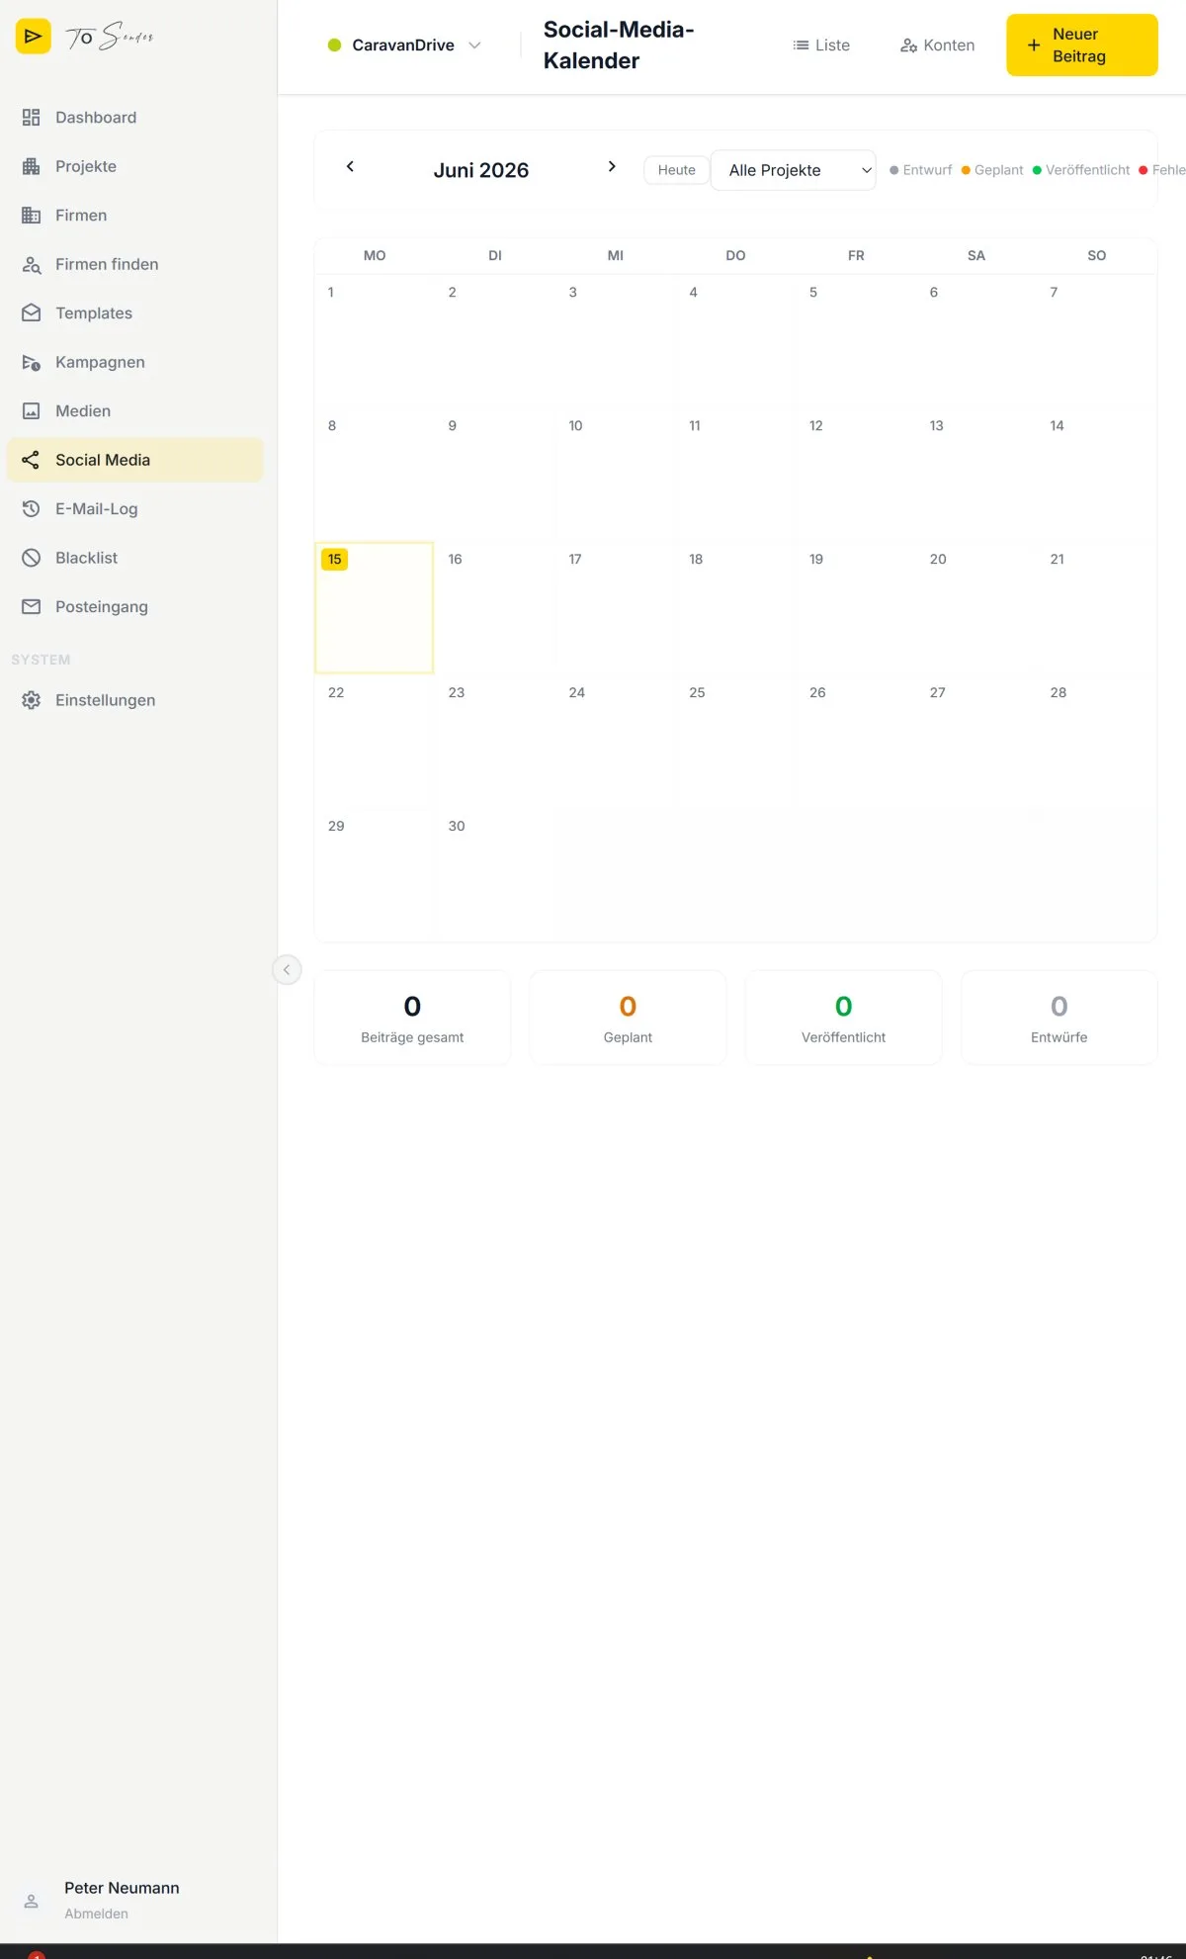Image resolution: width=1186 pixels, height=1959 pixels.
Task: Click the gray Entwurf legend dot
Action: pos(894,170)
